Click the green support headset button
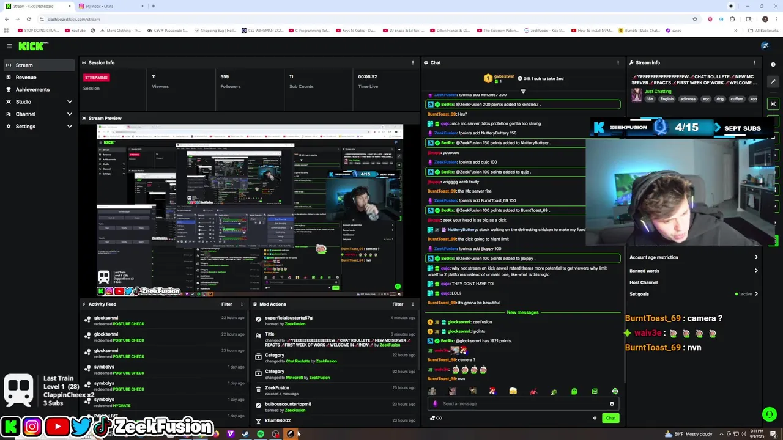This screenshot has width=783, height=440. (770, 414)
